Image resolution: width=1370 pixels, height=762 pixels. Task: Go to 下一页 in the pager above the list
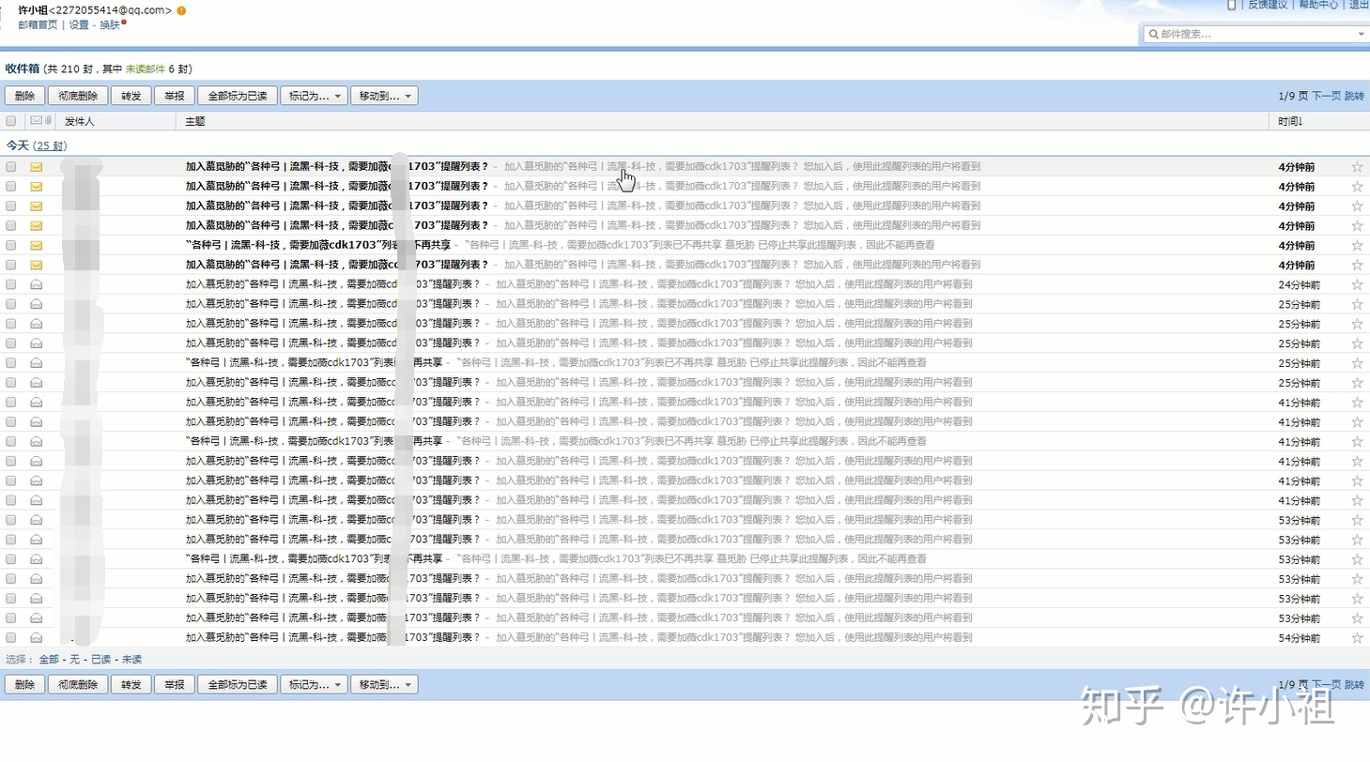(x=1326, y=96)
